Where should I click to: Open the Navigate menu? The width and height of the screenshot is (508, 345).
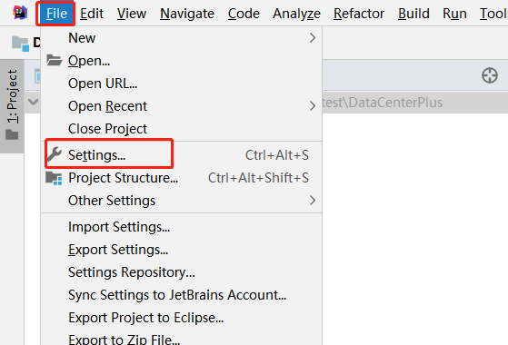point(187,14)
